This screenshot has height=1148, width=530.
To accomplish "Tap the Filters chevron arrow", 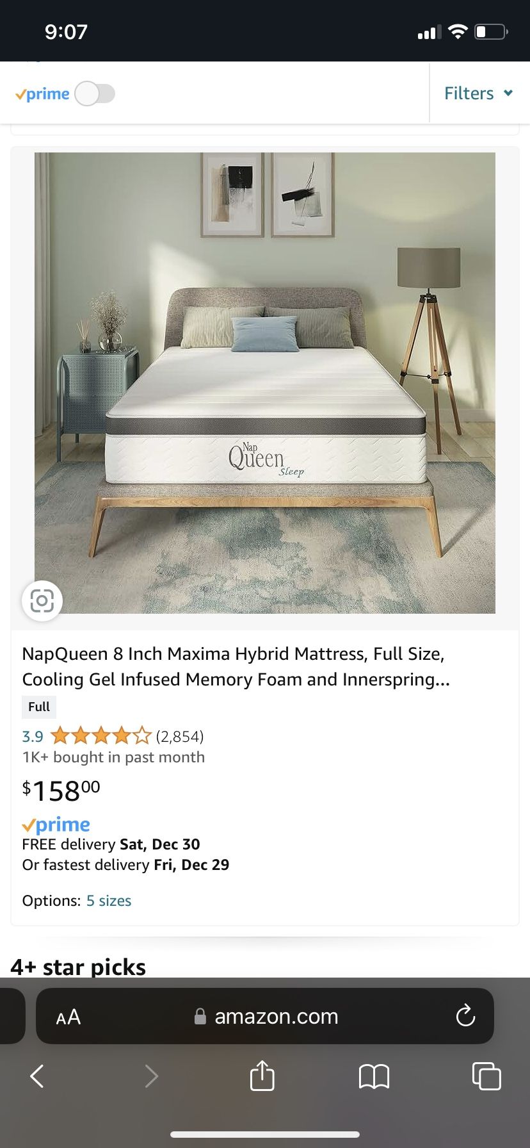I will click(508, 93).
